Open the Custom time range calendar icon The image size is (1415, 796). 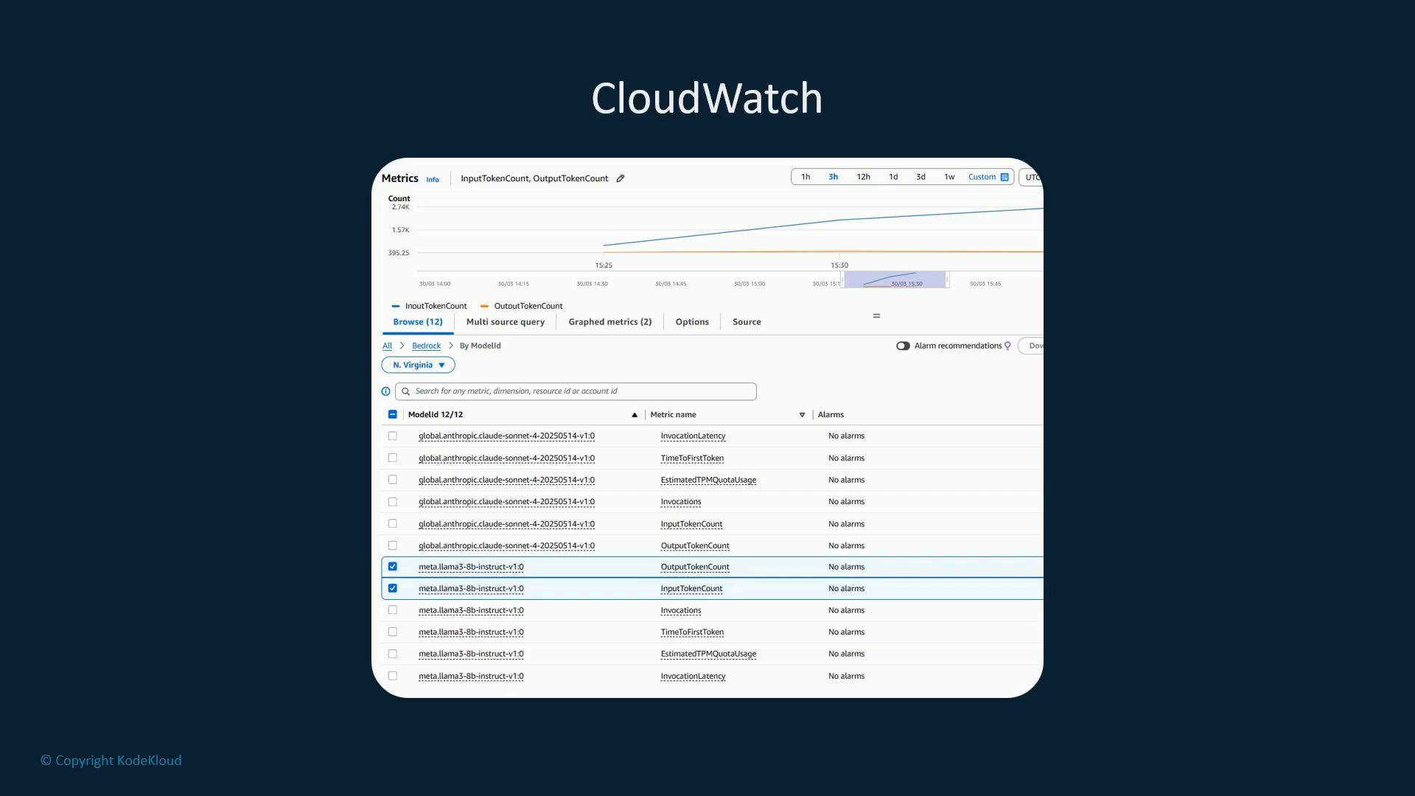pos(1005,177)
